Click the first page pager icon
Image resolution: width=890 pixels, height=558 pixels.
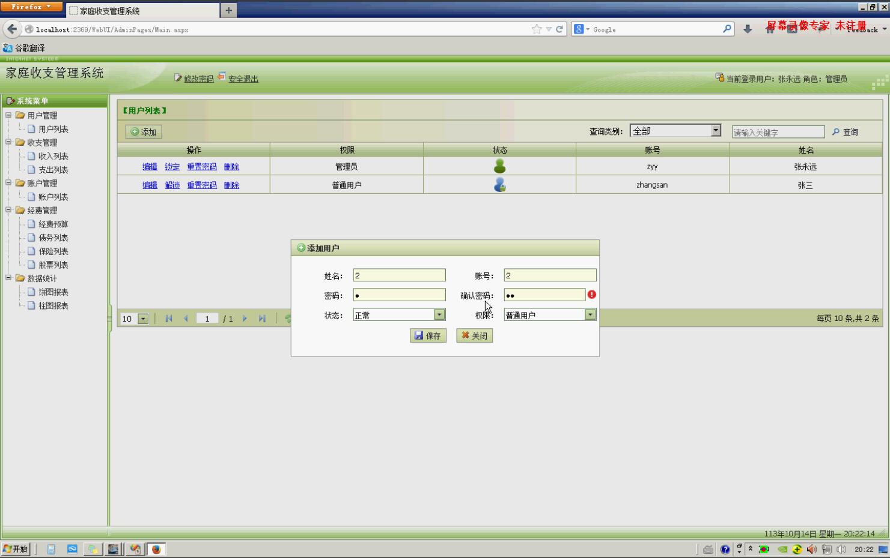point(169,319)
